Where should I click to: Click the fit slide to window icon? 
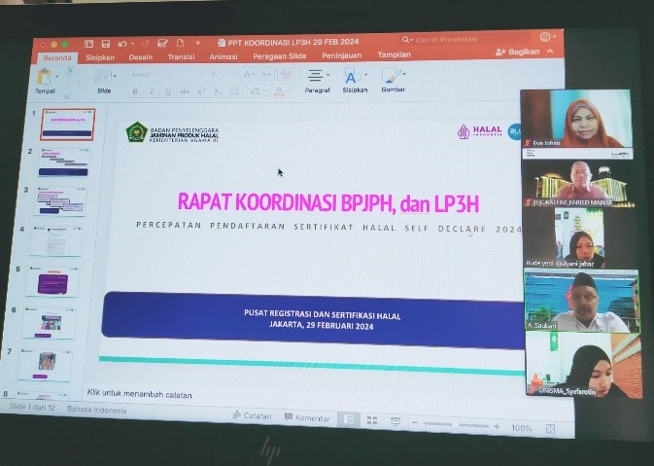[x=550, y=429]
